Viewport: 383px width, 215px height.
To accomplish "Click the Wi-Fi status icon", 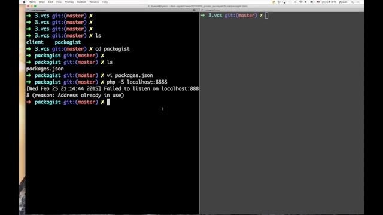I will click(300, 2).
